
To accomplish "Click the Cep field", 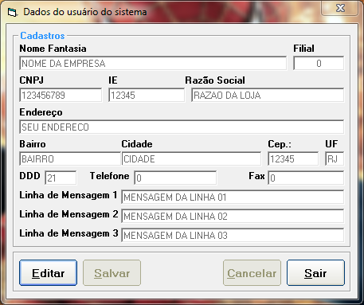I will (x=293, y=158).
